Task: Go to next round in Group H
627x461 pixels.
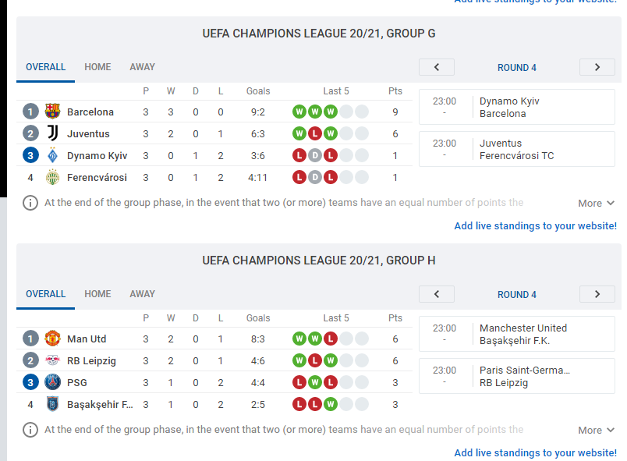Action: pyautogui.click(x=597, y=294)
